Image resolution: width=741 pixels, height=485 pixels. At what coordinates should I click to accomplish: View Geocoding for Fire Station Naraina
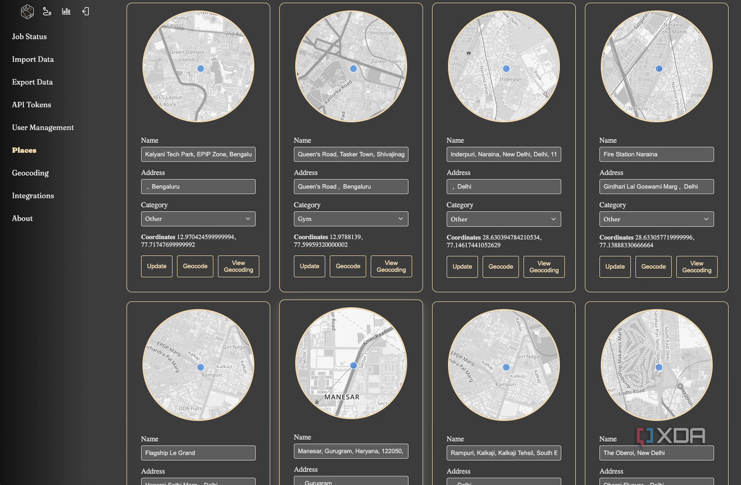[697, 267]
